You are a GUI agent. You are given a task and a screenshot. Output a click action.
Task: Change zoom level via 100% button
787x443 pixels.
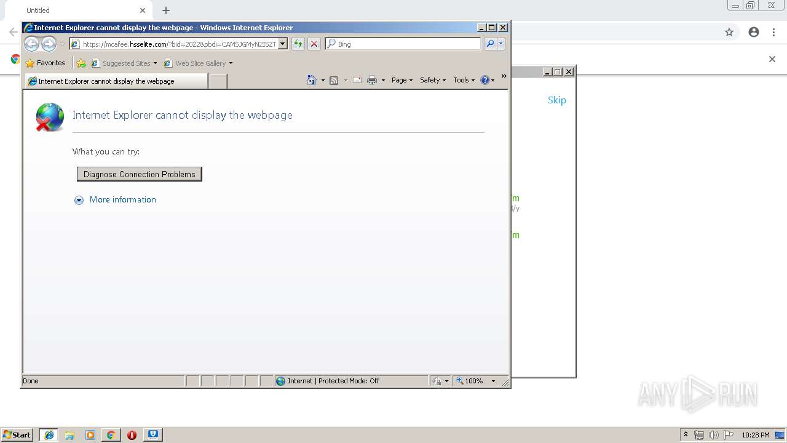click(x=470, y=381)
